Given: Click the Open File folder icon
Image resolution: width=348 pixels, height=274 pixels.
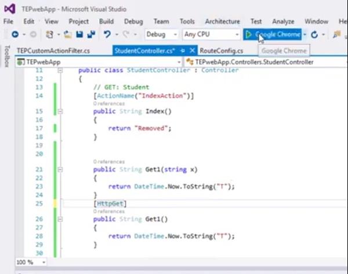Looking at the screenshot, I should pos(68,35).
